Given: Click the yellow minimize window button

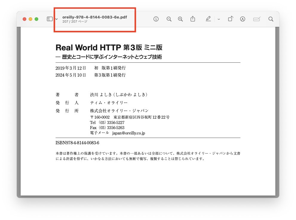Looking at the screenshot, I should click(30, 19).
